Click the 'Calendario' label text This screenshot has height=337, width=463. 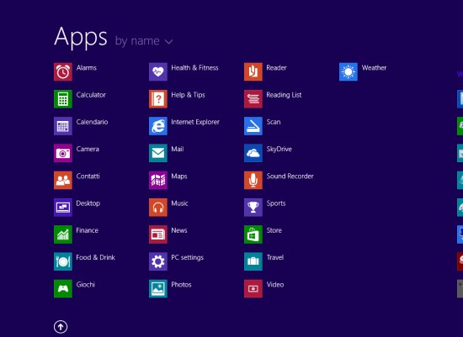pyautogui.click(x=92, y=122)
